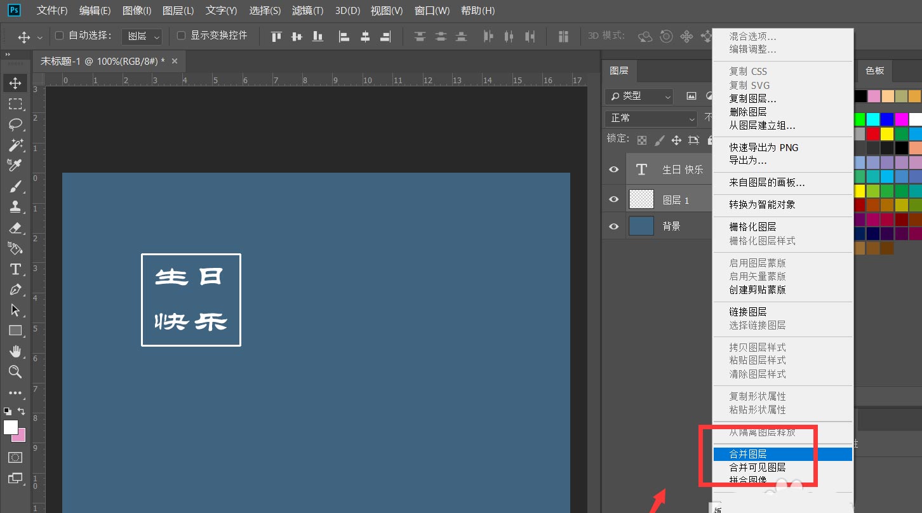Close the 未标题-1 document tab
This screenshot has width=922, height=513.
click(175, 61)
